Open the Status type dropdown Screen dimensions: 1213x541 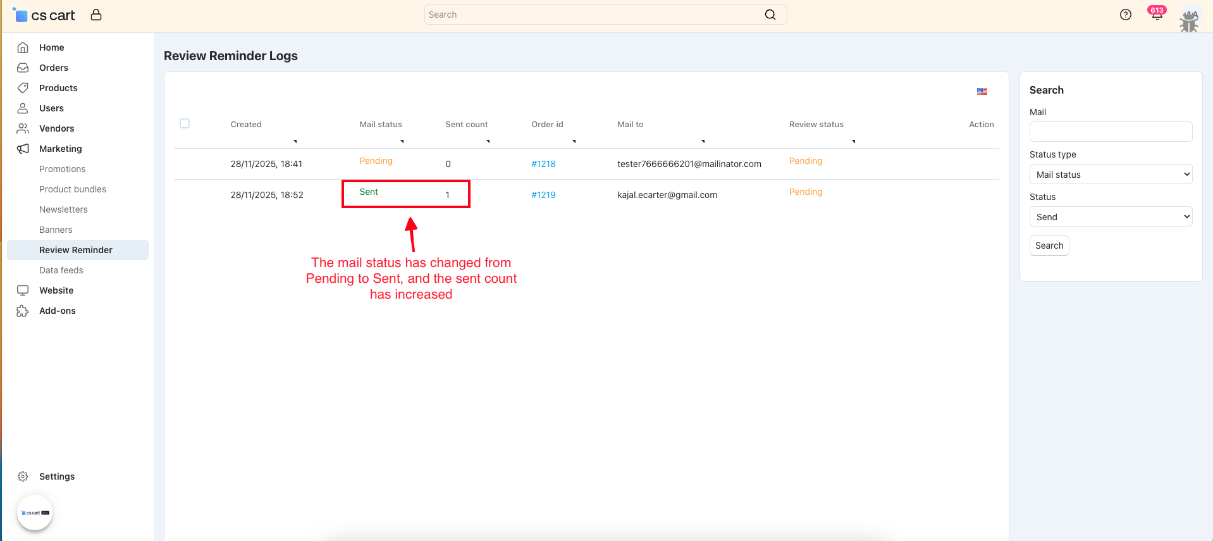1111,175
